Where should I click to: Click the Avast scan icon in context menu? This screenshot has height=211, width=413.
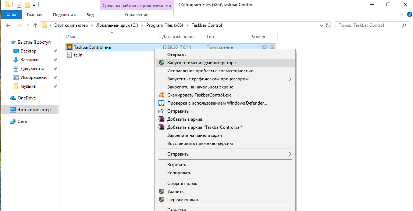[x=161, y=95]
